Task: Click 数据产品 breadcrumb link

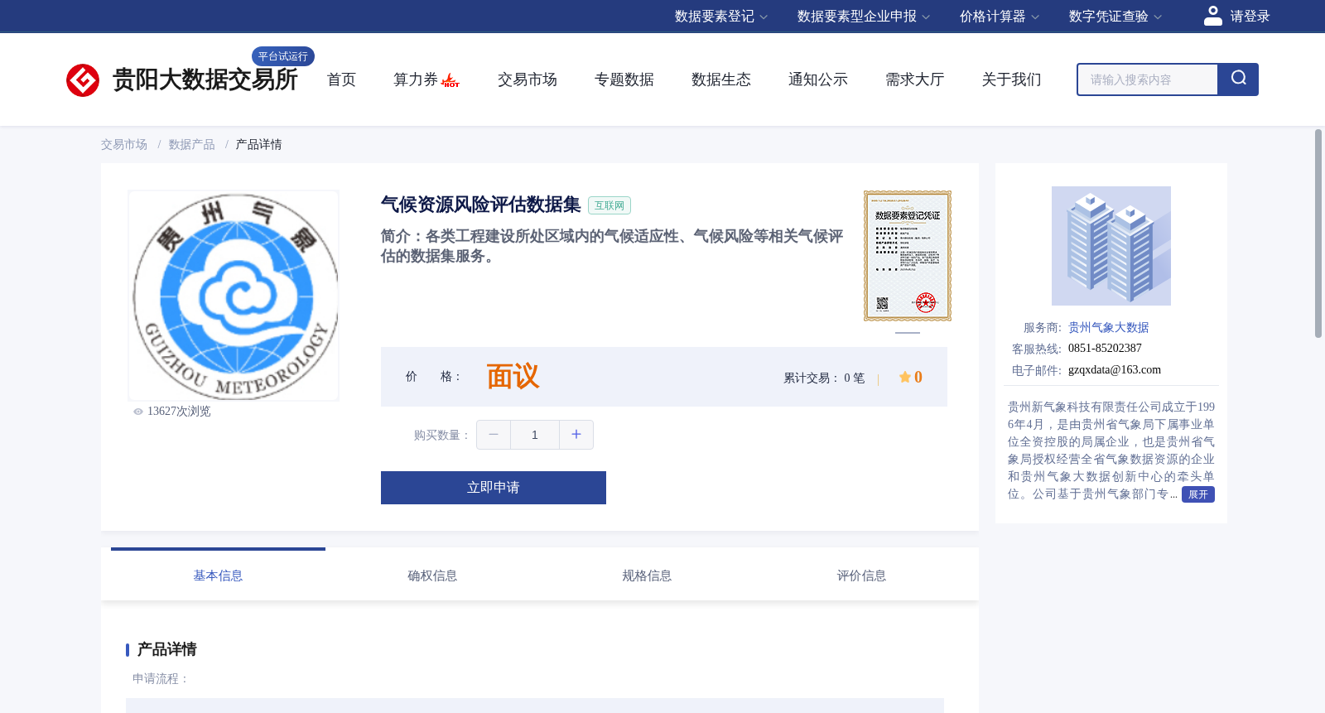Action: pos(191,145)
